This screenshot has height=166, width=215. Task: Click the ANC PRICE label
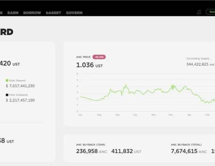pos(83,57)
